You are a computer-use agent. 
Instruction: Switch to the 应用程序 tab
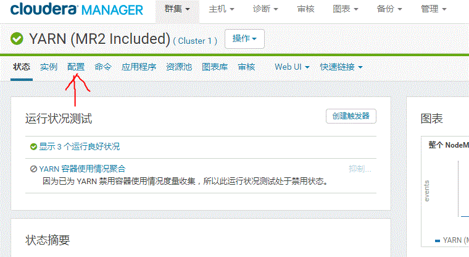(x=139, y=67)
